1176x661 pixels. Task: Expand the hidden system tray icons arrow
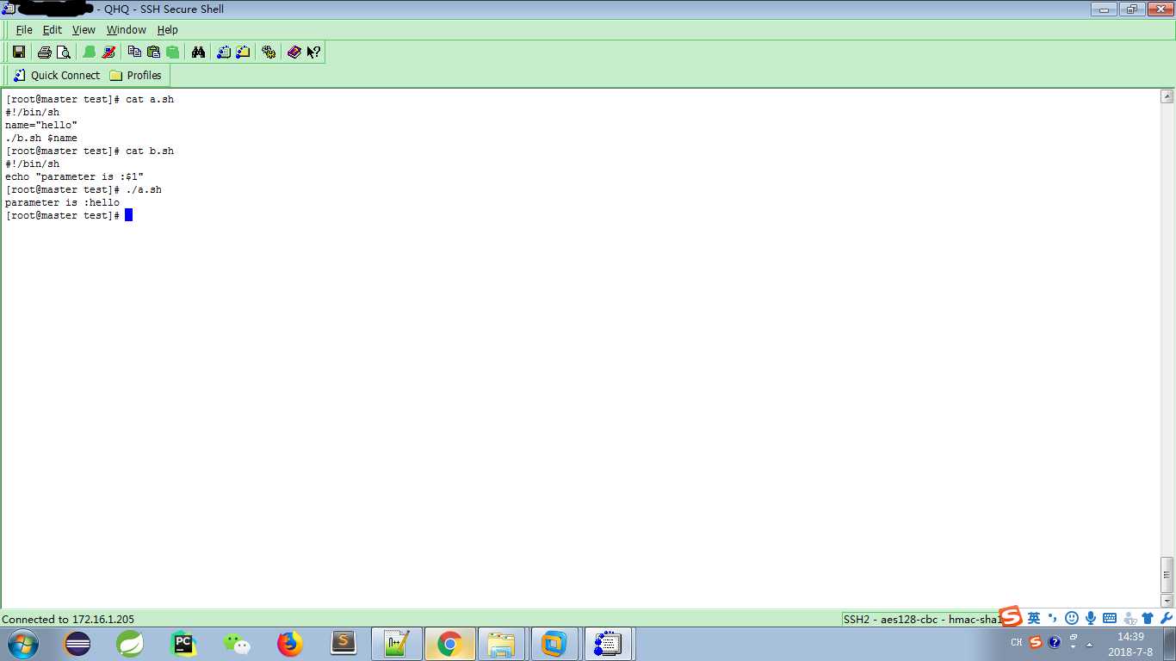point(1089,644)
